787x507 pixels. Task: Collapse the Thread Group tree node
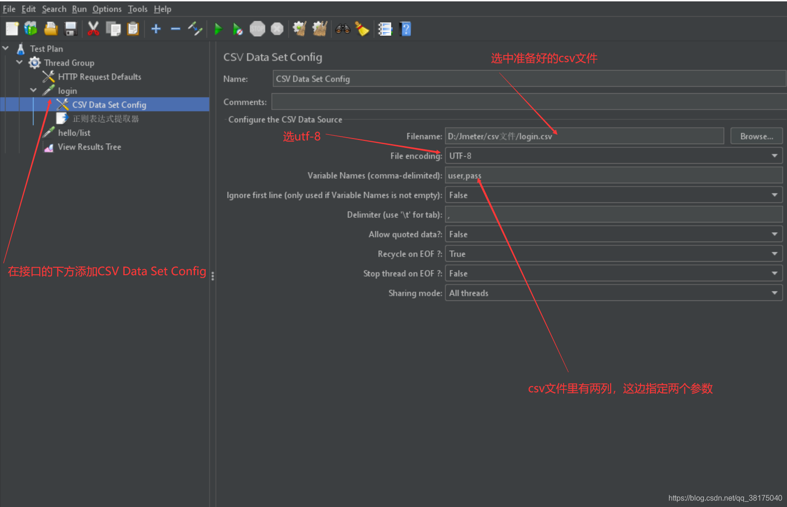click(20, 62)
